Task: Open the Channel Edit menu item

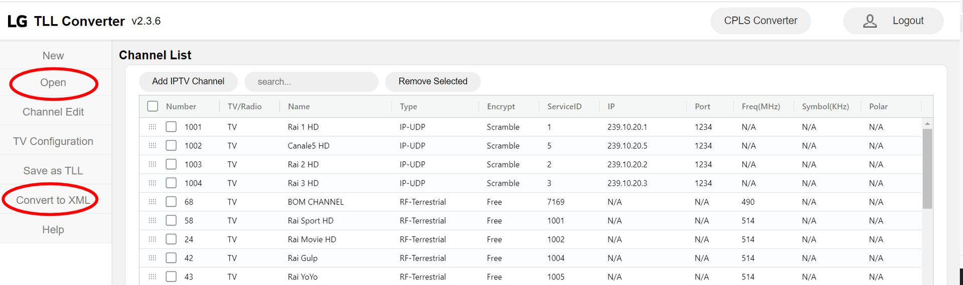Action: click(x=53, y=112)
